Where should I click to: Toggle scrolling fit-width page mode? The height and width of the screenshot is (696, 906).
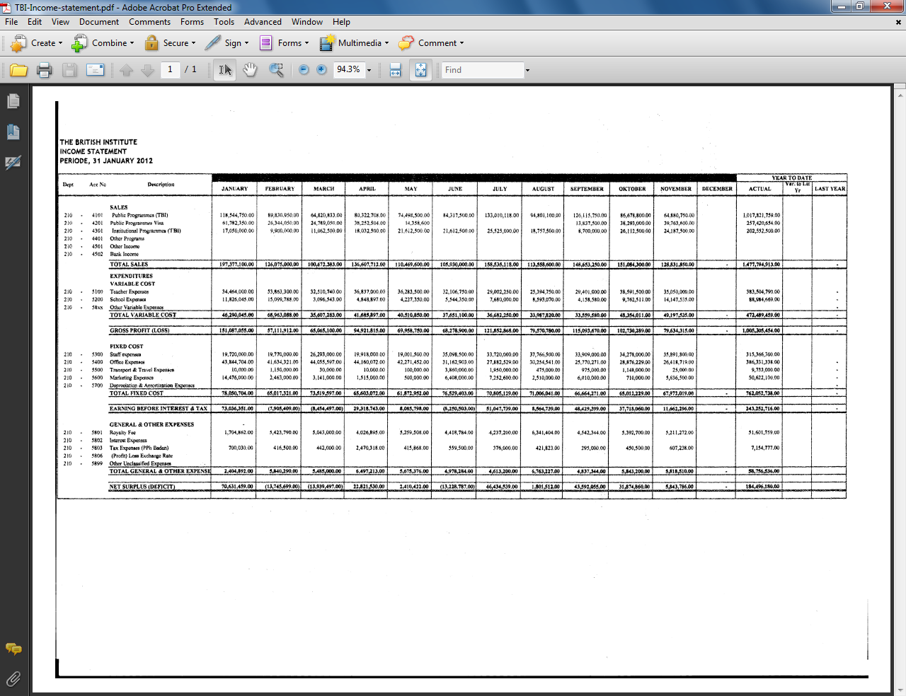(x=396, y=70)
